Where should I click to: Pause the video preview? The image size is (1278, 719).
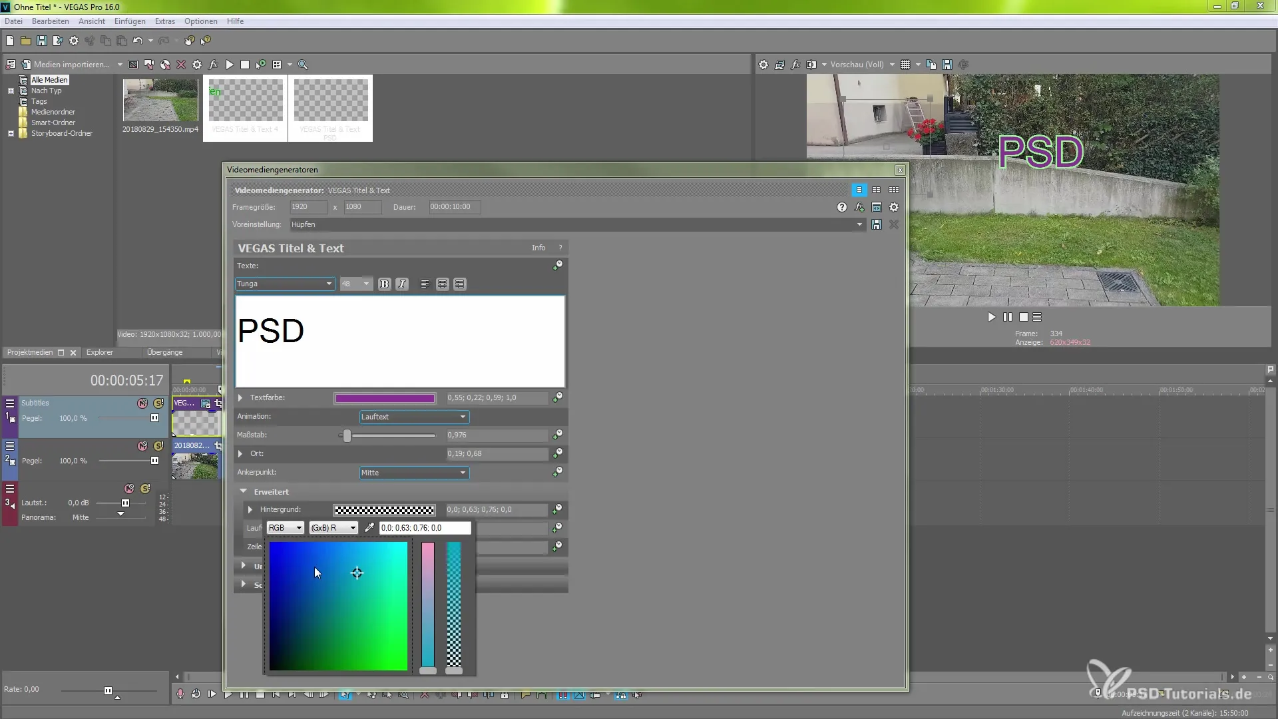(1008, 318)
